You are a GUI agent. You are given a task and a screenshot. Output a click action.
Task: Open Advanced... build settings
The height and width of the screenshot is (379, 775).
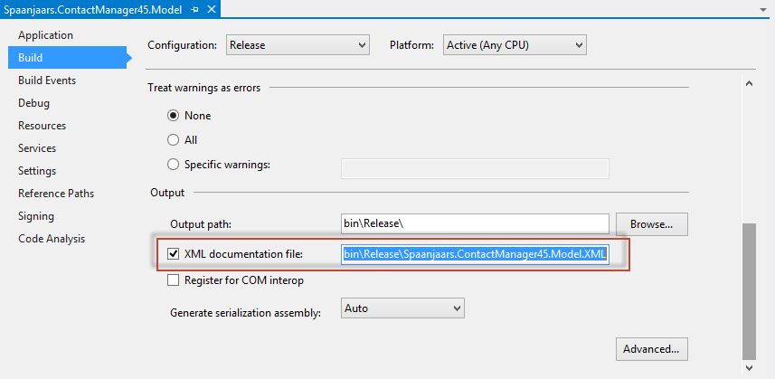coord(651,348)
